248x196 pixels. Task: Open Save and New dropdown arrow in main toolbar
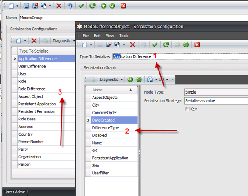50,6
